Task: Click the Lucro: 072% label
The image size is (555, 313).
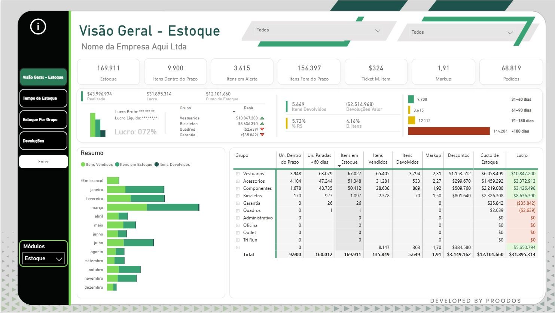Action: (135, 132)
